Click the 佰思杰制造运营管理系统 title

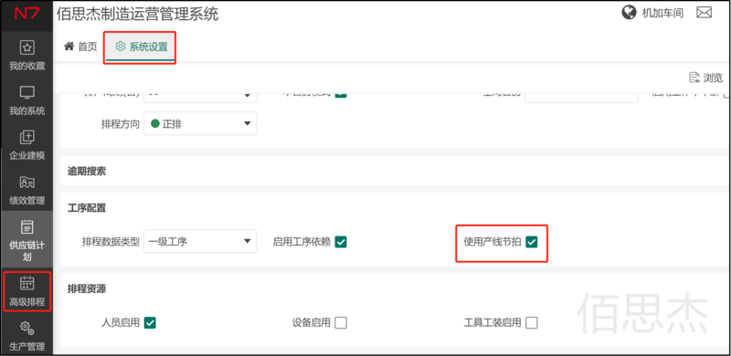click(138, 14)
